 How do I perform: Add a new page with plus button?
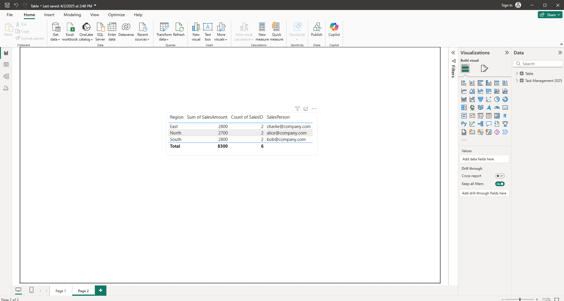[101, 290]
